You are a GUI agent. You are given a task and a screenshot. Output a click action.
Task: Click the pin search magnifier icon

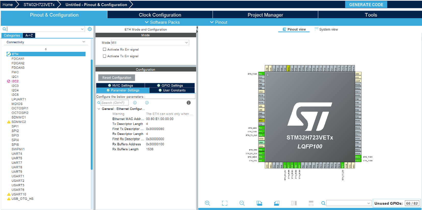pyautogui.click(x=323, y=203)
